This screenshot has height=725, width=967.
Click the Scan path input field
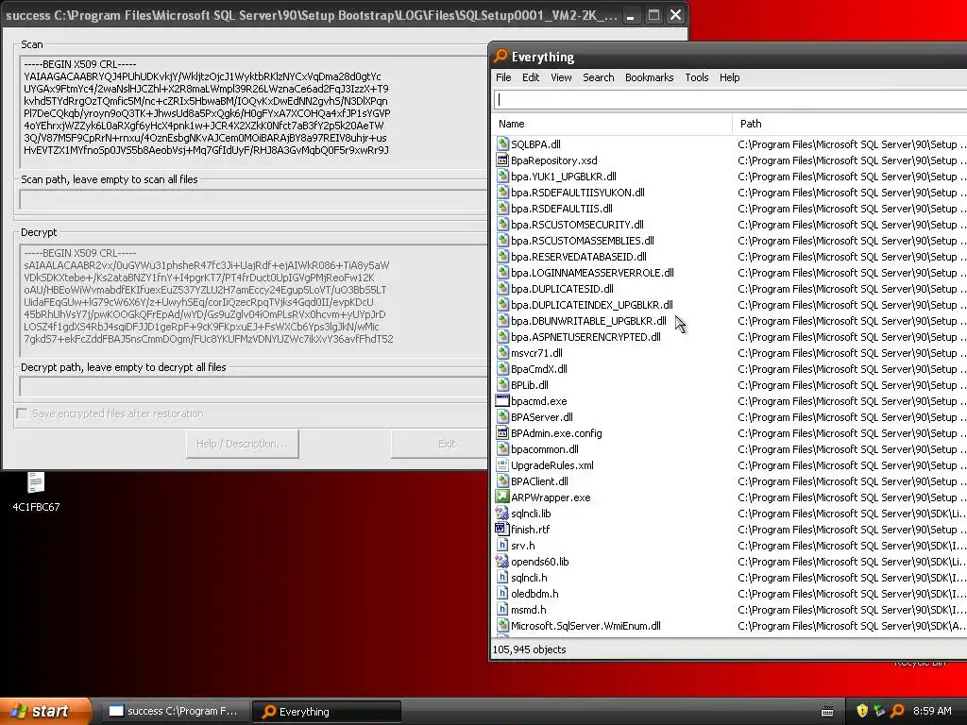pos(254,200)
